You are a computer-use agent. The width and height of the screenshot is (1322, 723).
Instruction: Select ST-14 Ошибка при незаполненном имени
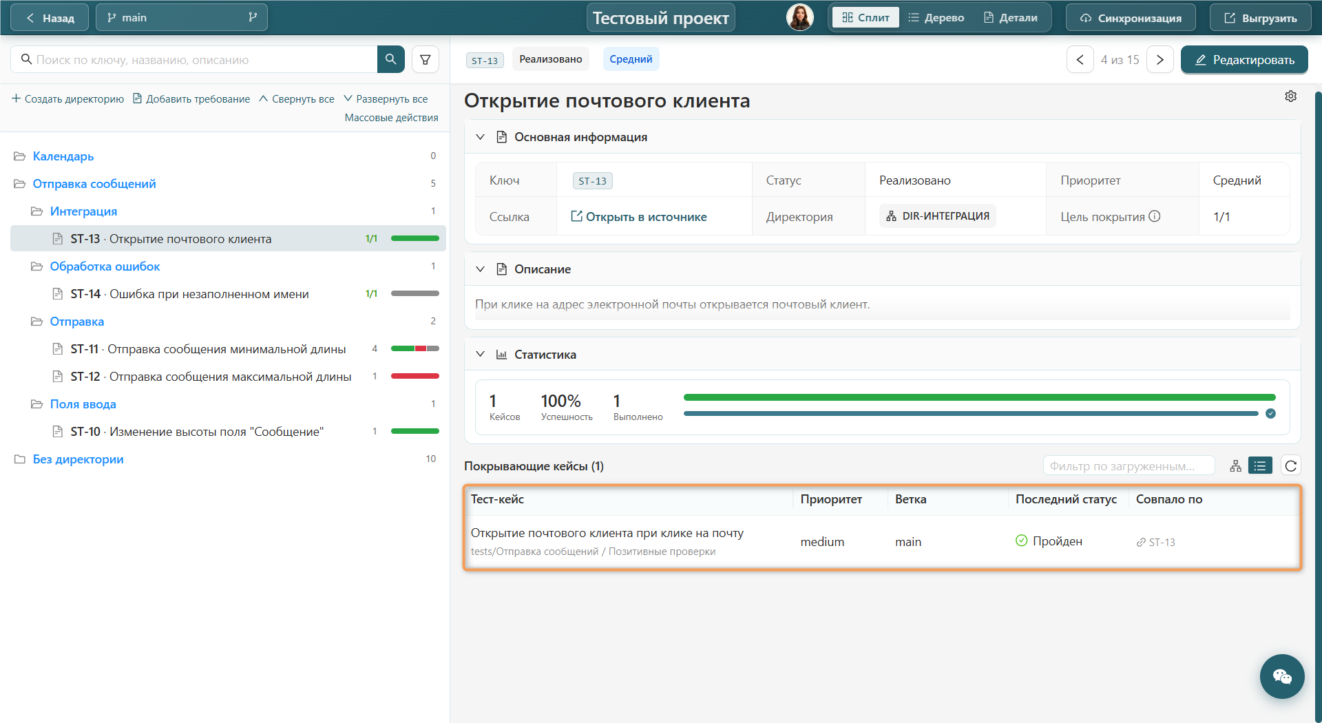[228, 294]
